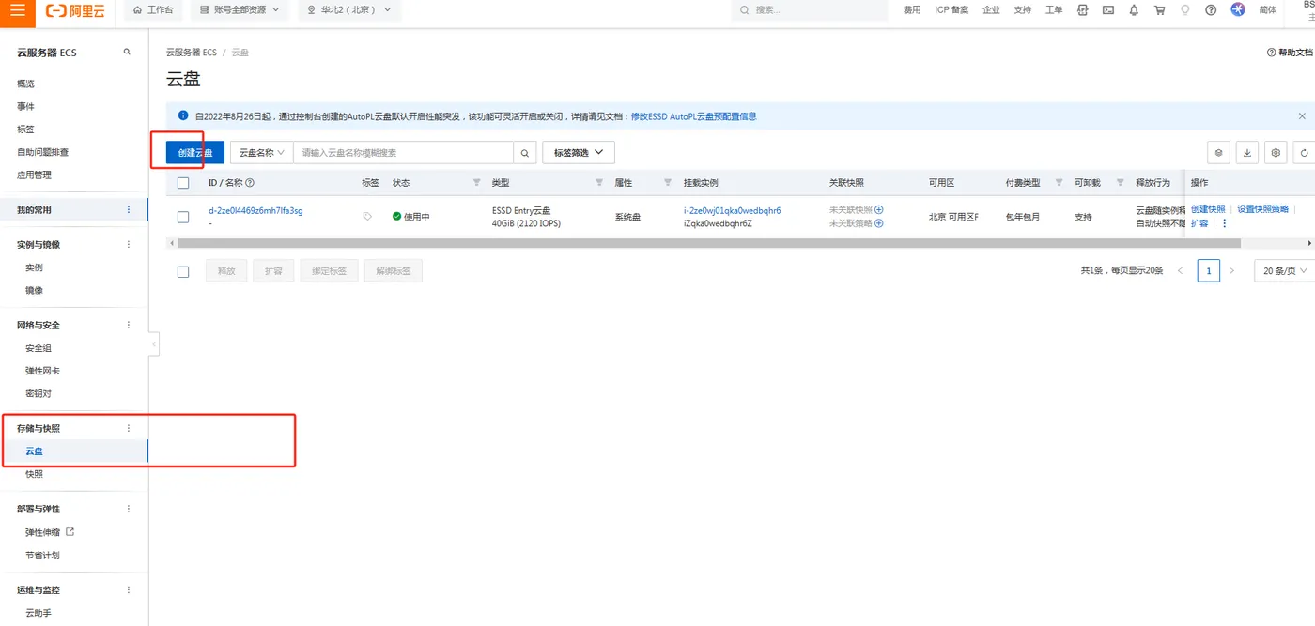Click the plus icon beside 未关联策略

click(x=879, y=223)
